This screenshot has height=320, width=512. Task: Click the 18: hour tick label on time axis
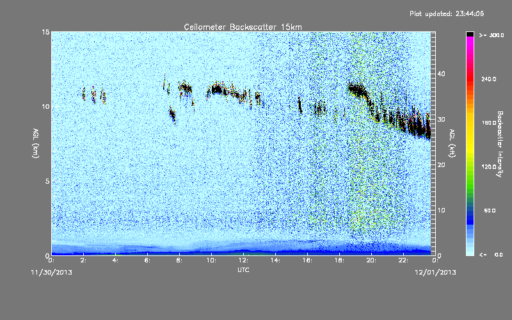tap(339, 260)
